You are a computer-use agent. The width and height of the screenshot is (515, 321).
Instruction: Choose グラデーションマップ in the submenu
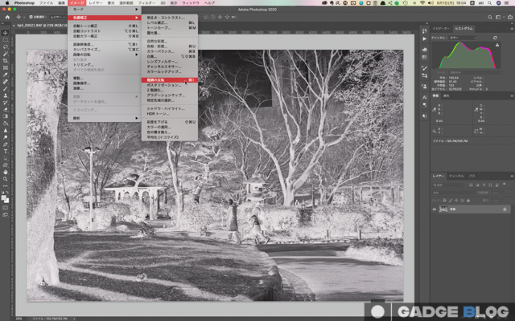coord(170,95)
